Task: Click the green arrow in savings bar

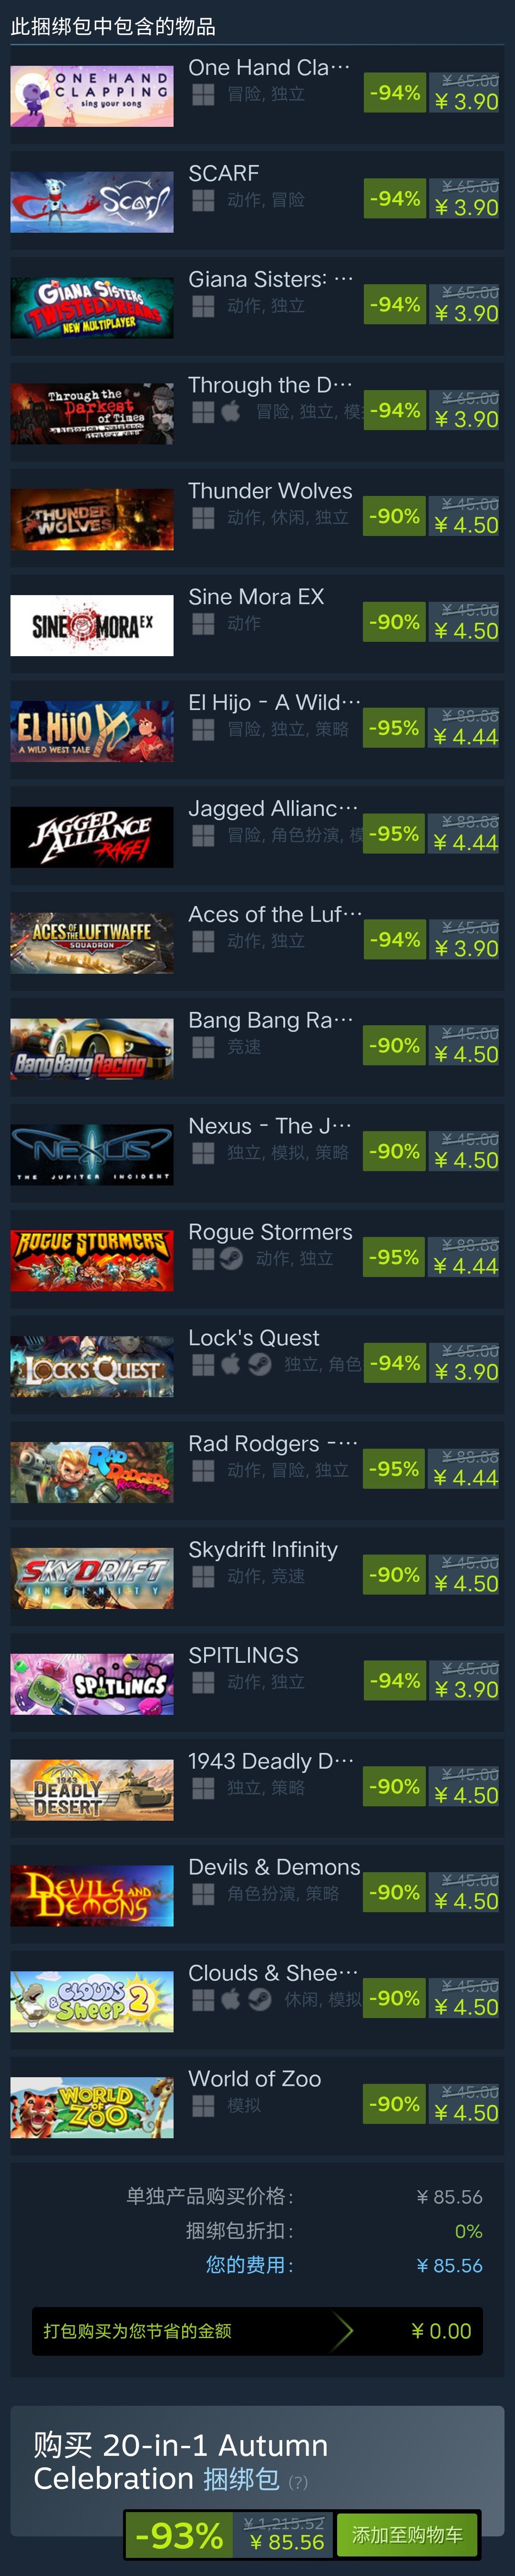Action: (x=343, y=2331)
